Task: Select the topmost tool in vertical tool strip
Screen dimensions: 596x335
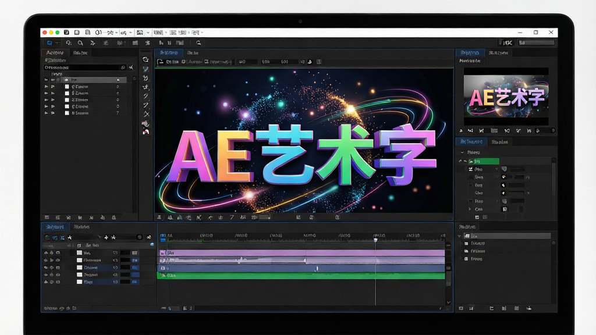Action: pyautogui.click(x=146, y=60)
